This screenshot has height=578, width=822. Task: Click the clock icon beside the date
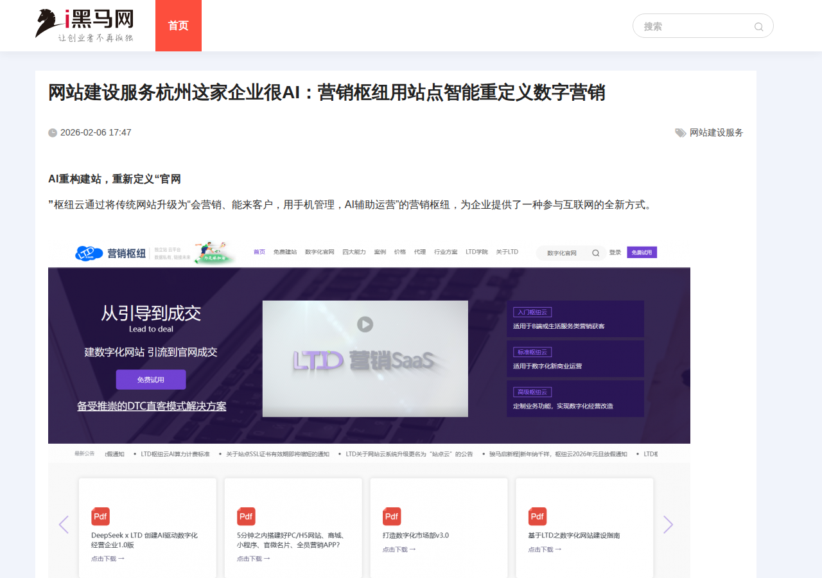(x=53, y=133)
